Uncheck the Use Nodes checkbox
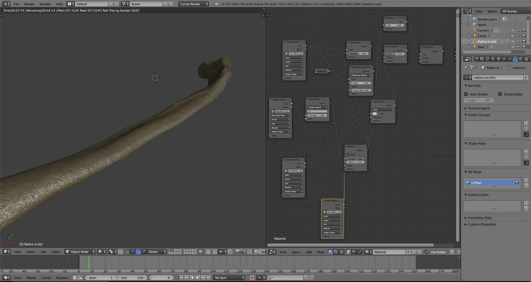 pos(427,252)
